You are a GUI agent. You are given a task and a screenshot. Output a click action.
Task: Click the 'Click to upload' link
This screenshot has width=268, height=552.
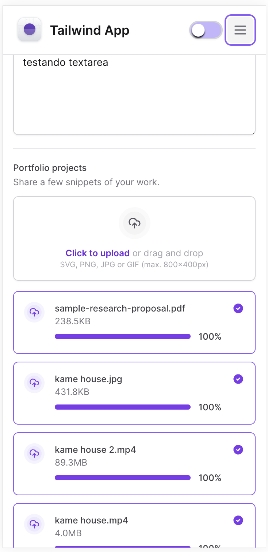(97, 253)
